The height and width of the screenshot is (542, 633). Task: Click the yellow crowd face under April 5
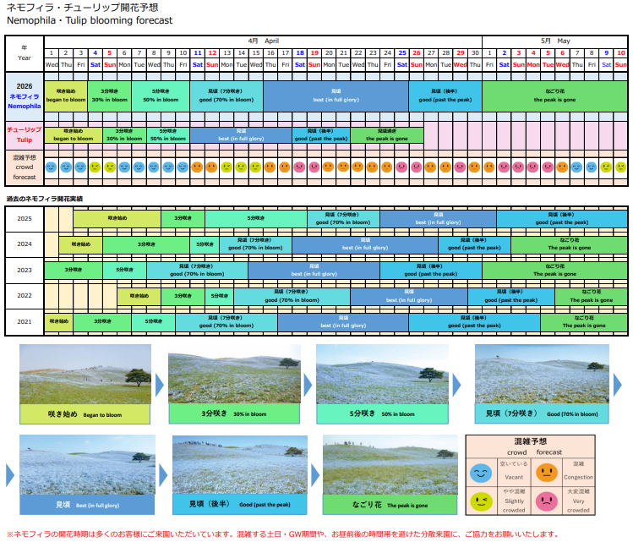[x=110, y=167]
